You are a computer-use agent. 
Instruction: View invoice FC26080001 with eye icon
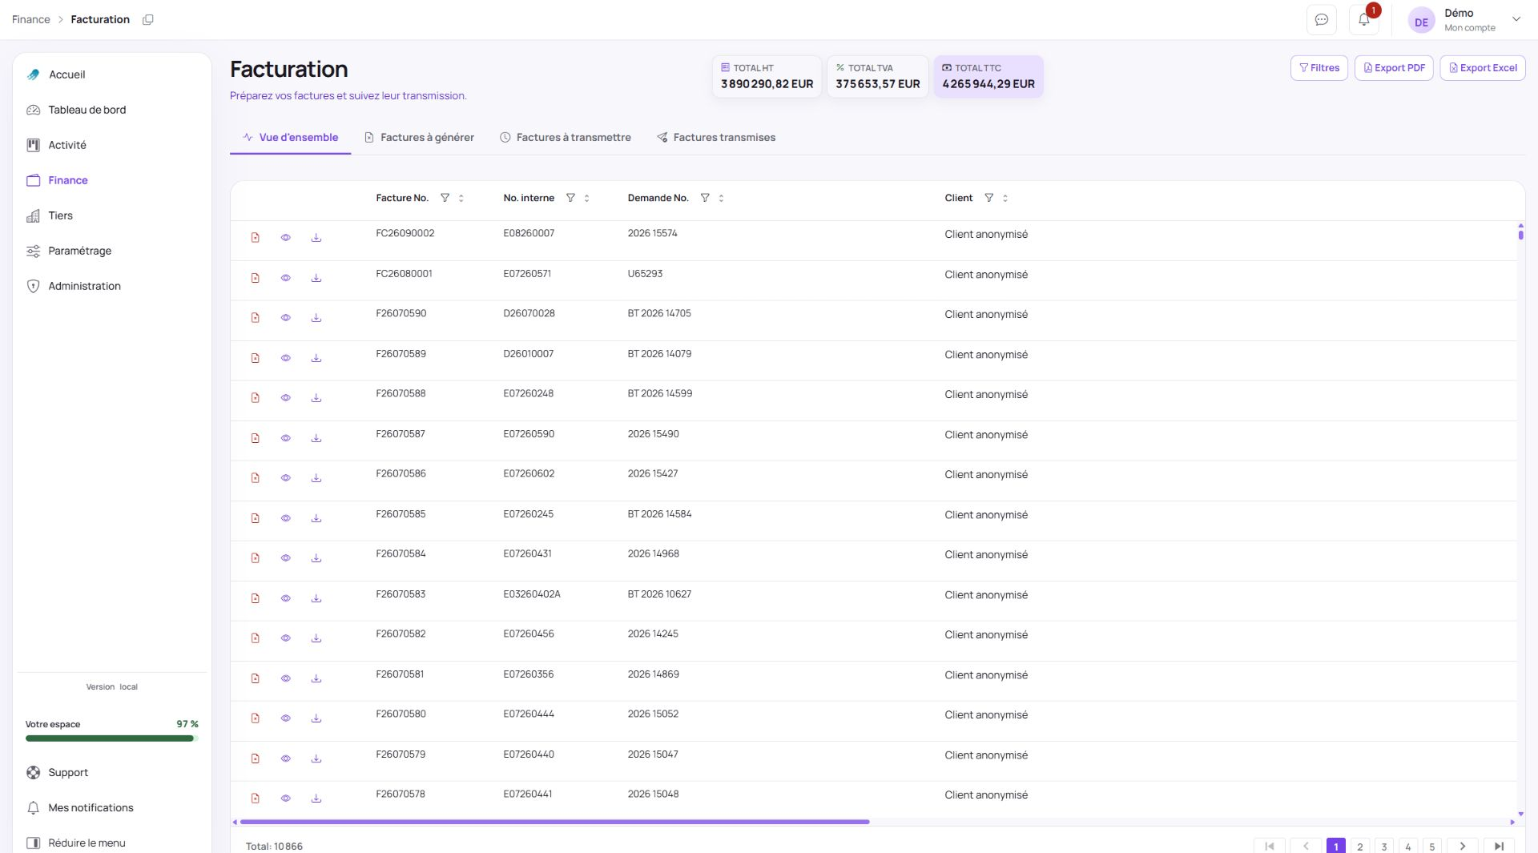coord(286,278)
